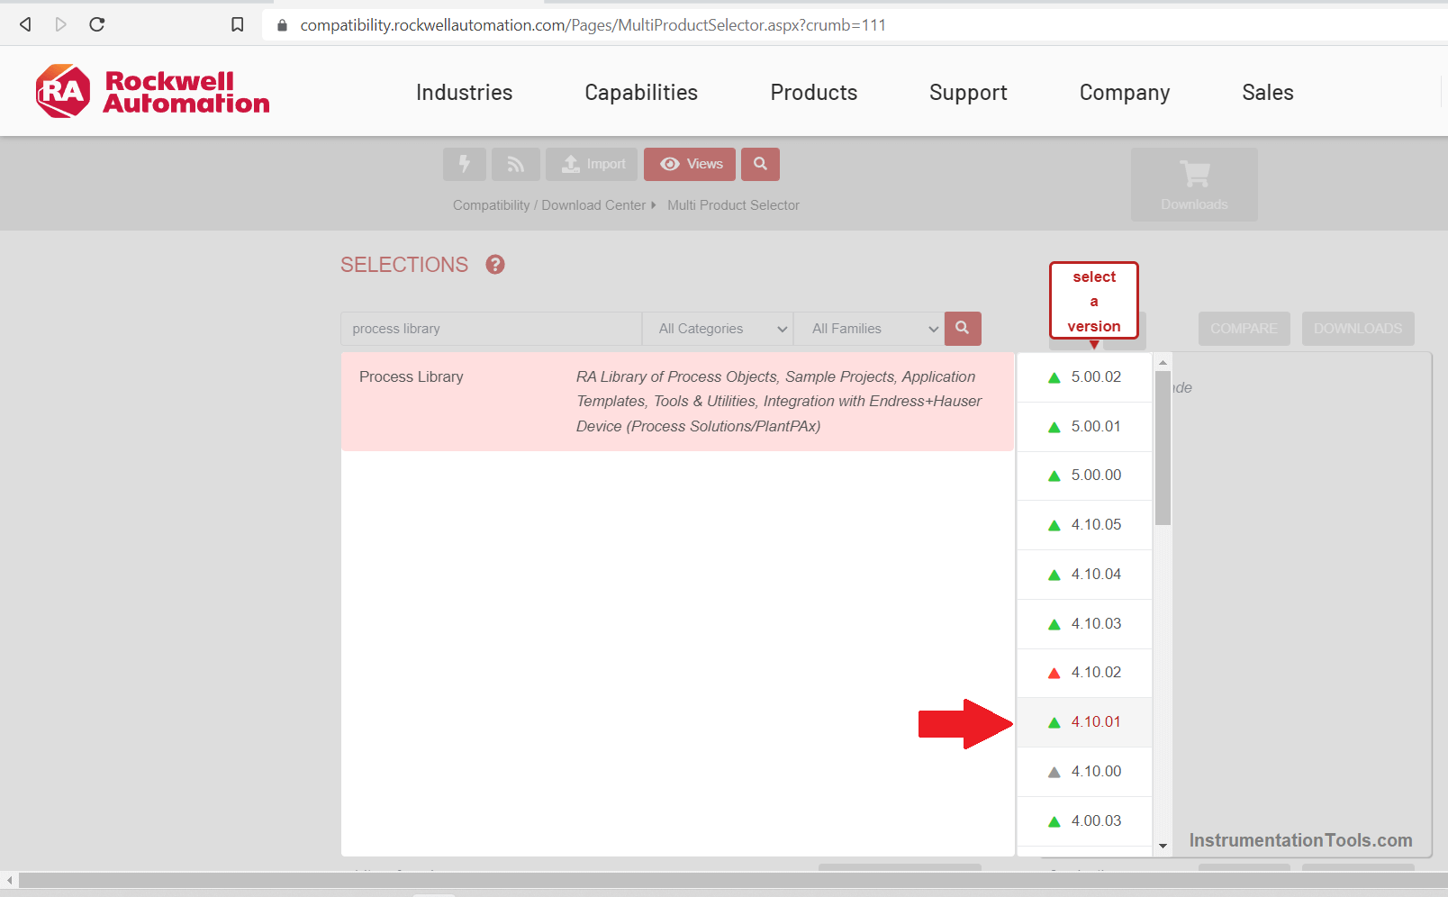Open the Support menu
The width and height of the screenshot is (1448, 897).
coord(968,92)
